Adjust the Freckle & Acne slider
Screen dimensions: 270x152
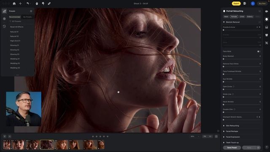[x=242, y=30]
